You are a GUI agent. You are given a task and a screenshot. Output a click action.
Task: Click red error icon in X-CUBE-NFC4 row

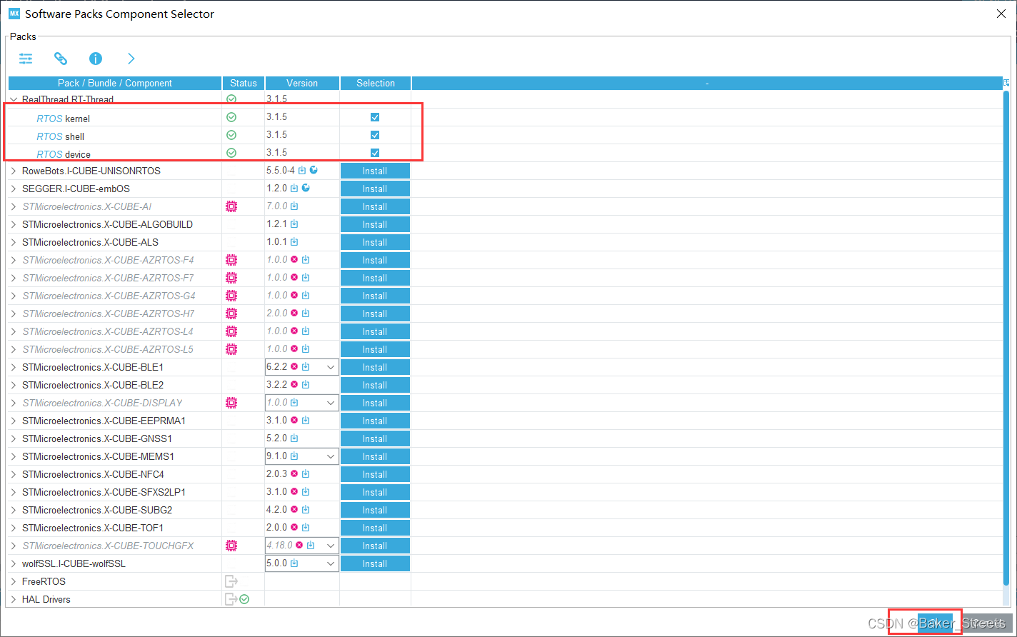[294, 473]
